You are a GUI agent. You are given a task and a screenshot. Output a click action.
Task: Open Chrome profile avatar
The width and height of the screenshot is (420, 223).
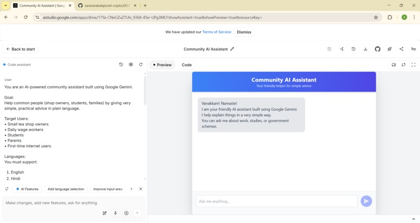point(404,17)
